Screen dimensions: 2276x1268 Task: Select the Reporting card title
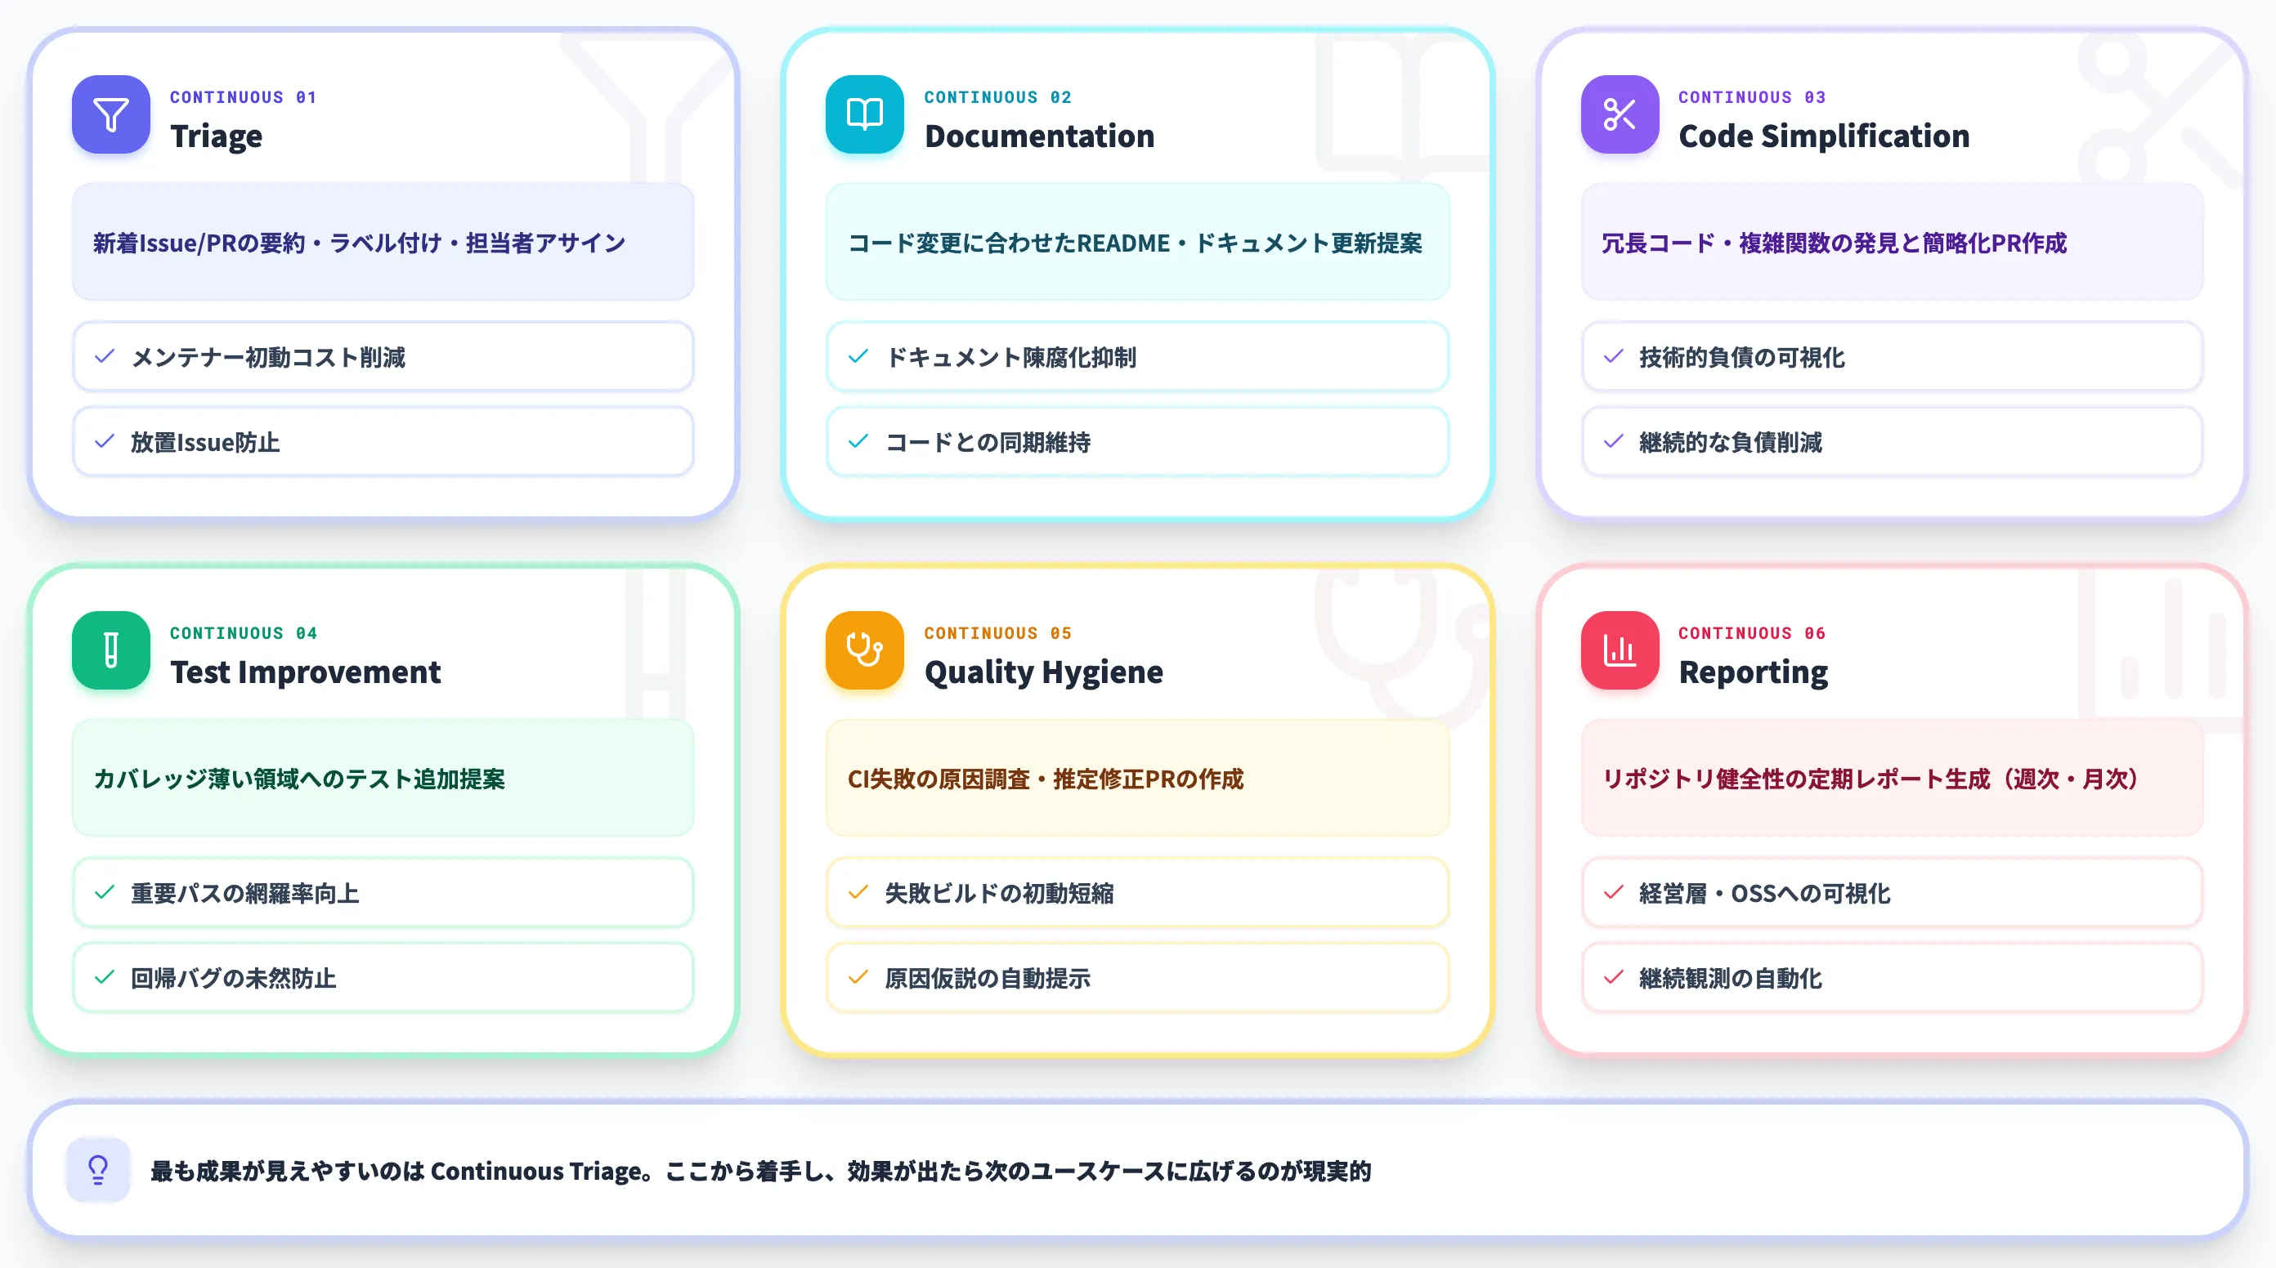[1753, 672]
